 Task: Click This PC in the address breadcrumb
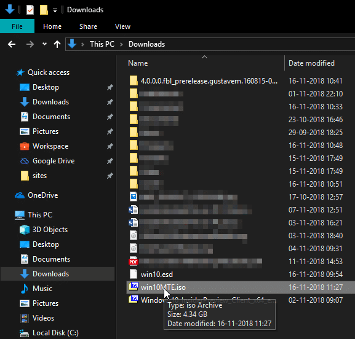click(102, 44)
